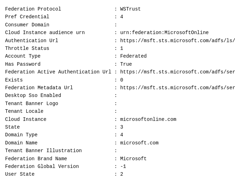Screen dimensions: 235x182
Task: Click the Federation Global Version value -1
Action: point(123,167)
